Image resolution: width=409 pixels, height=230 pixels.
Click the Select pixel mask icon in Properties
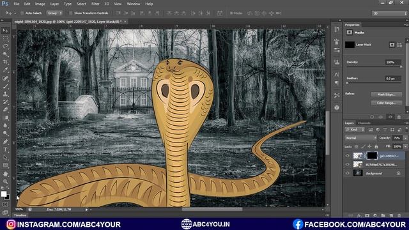[392, 45]
